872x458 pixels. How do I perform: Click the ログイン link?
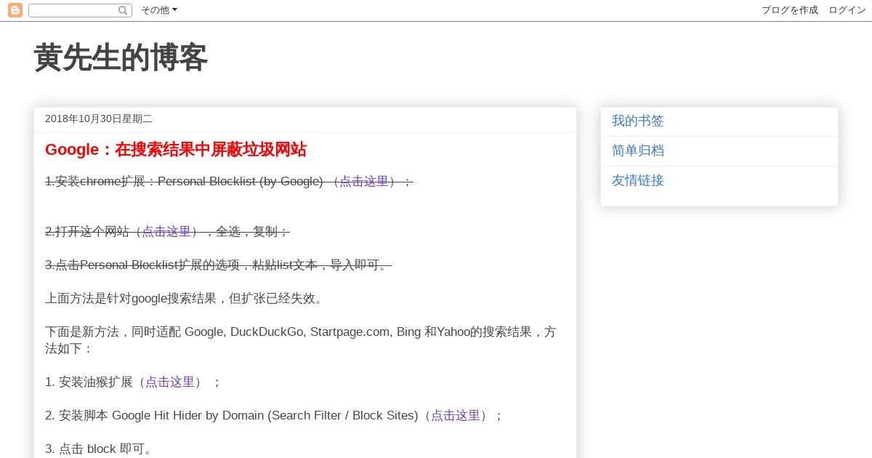847,10
